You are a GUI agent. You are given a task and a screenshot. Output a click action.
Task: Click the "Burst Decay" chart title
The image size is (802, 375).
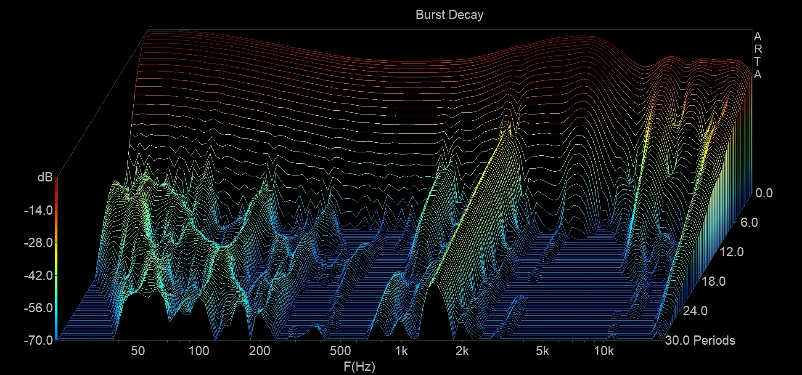tap(449, 15)
